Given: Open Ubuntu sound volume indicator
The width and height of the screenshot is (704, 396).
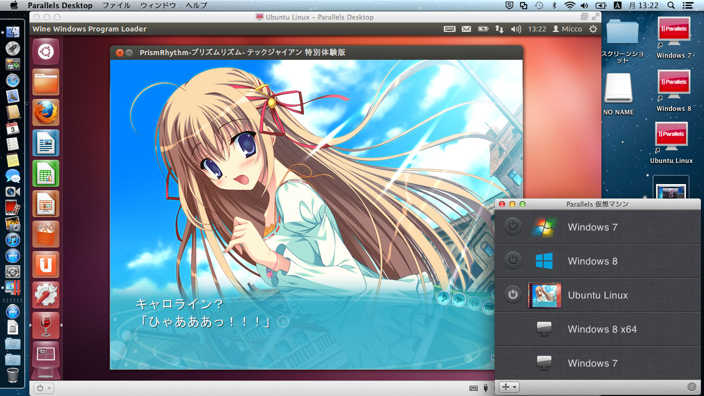Looking at the screenshot, I should (x=516, y=29).
